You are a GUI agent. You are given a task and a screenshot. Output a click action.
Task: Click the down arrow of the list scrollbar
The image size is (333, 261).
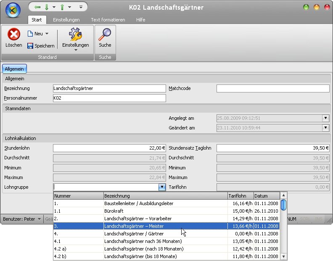click(x=284, y=256)
